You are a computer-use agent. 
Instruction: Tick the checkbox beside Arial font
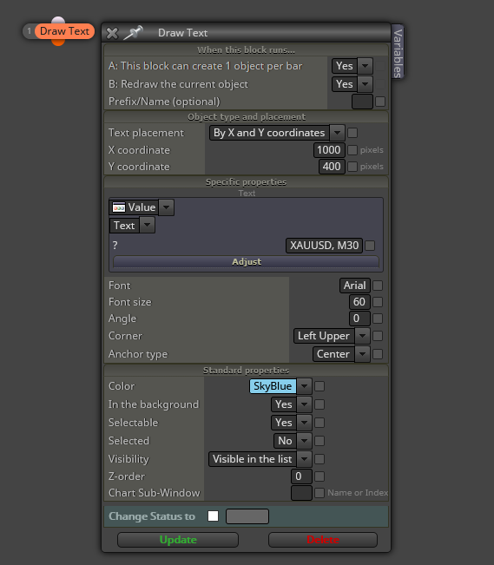pyautogui.click(x=378, y=286)
